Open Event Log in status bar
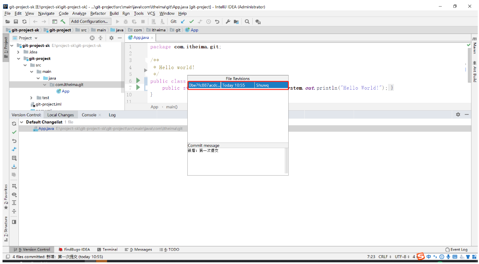Image resolution: width=479 pixels, height=264 pixels. point(456,250)
